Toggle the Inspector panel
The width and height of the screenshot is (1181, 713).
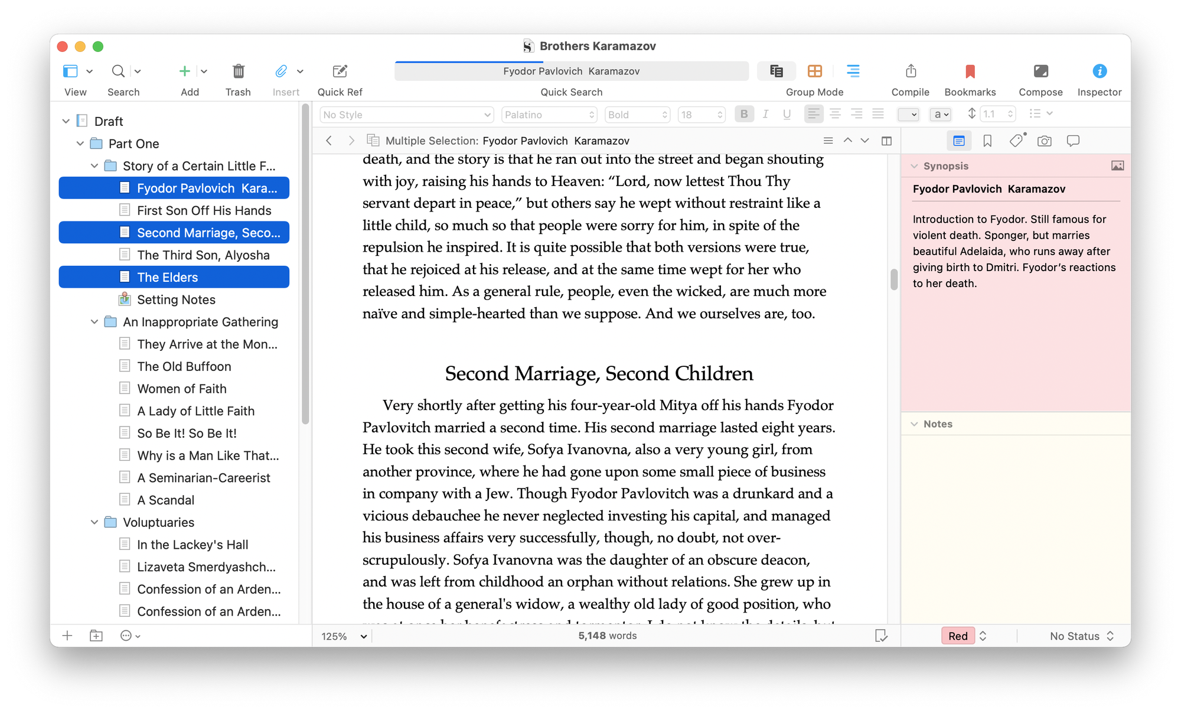[x=1099, y=71]
